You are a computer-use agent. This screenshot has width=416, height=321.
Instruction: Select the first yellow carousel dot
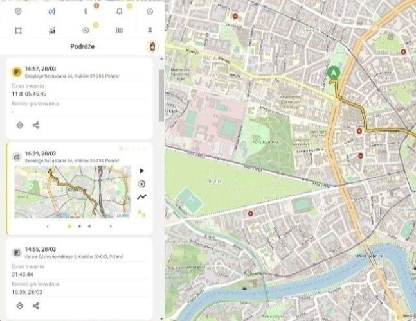pyautogui.click(x=69, y=226)
